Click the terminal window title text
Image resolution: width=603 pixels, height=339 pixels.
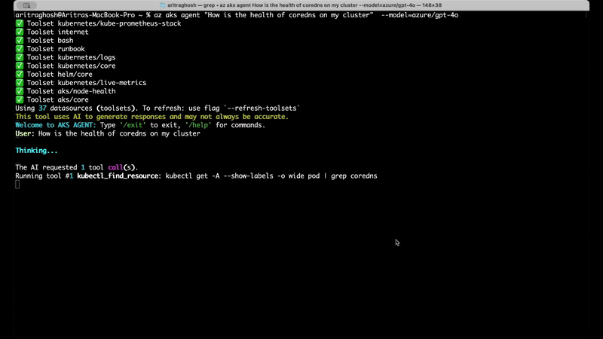pos(305,5)
